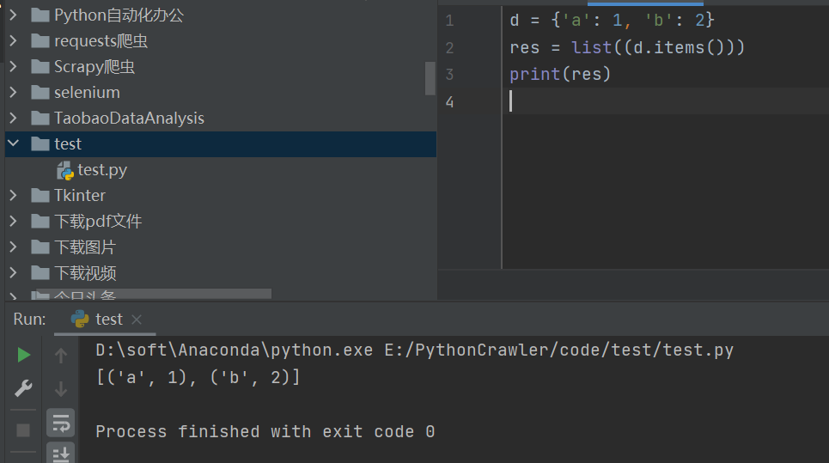Click the gray Stop process square
829x463 pixels.
click(24, 429)
